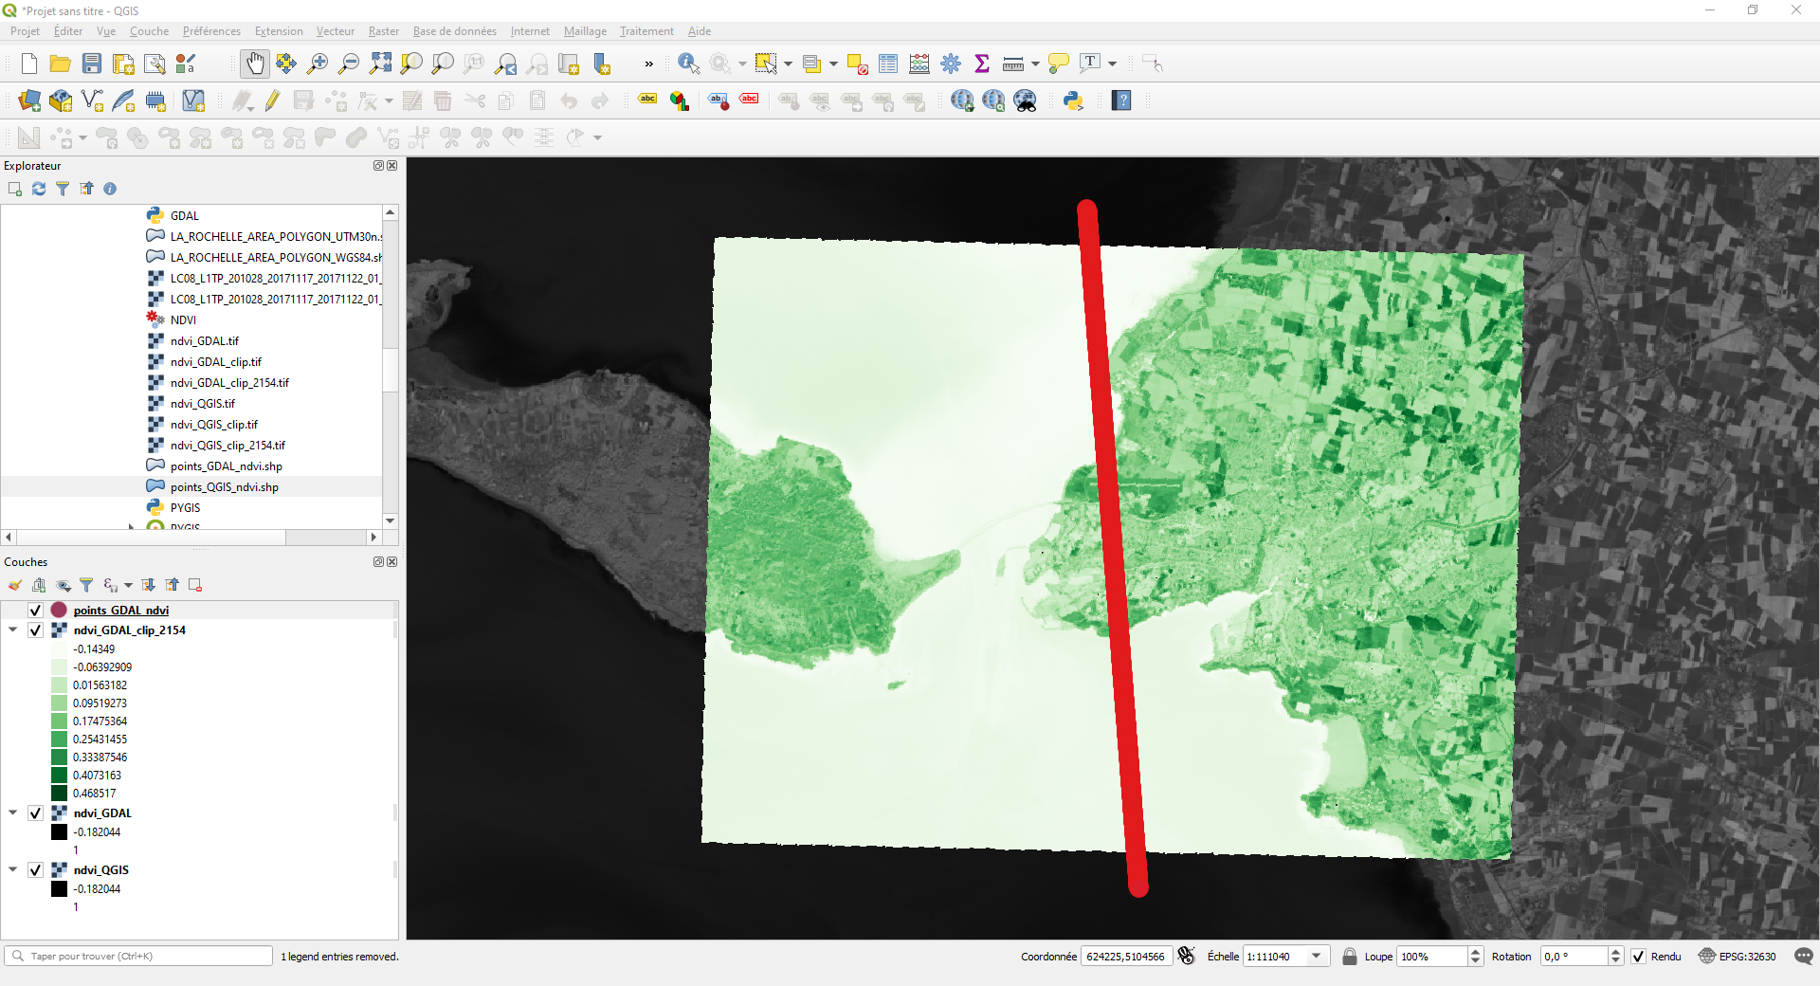This screenshot has width=1820, height=986.
Task: Select points_QGIS_ndvi.shp in Explorateur
Action: (x=225, y=487)
